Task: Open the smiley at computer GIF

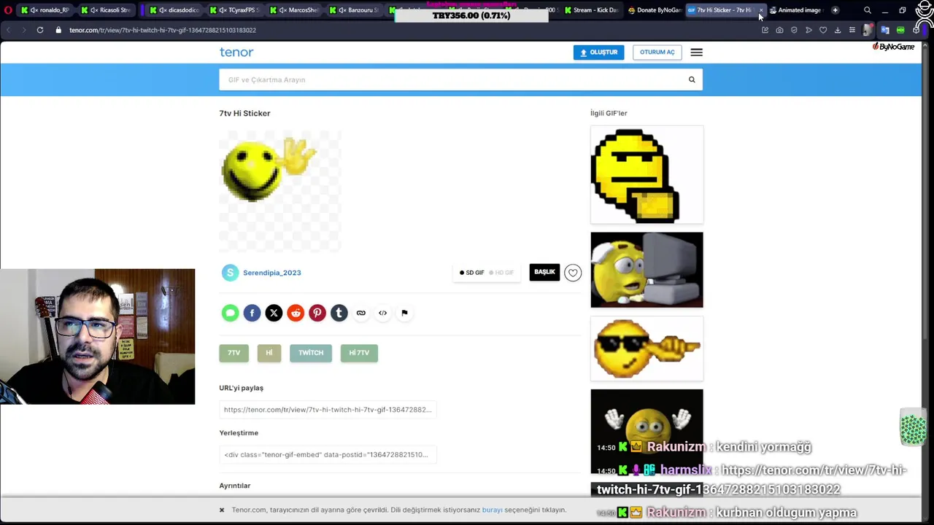Action: tap(647, 270)
